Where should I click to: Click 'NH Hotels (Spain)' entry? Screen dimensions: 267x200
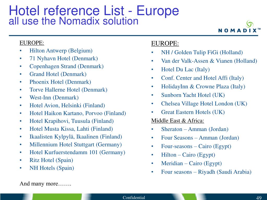[x=52, y=168]
